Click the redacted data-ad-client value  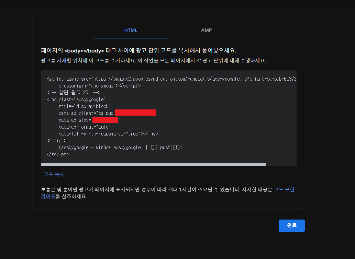(x=135, y=113)
